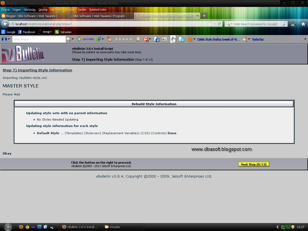Viewport: 308px width, 231px height.
Task: Click the hand pointer toolbar icon
Action: click(173, 39)
